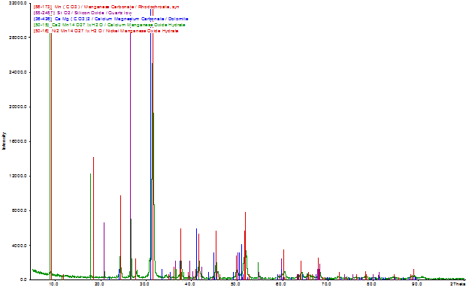
Task: Click the 2Theta axis label
Action: (458, 284)
